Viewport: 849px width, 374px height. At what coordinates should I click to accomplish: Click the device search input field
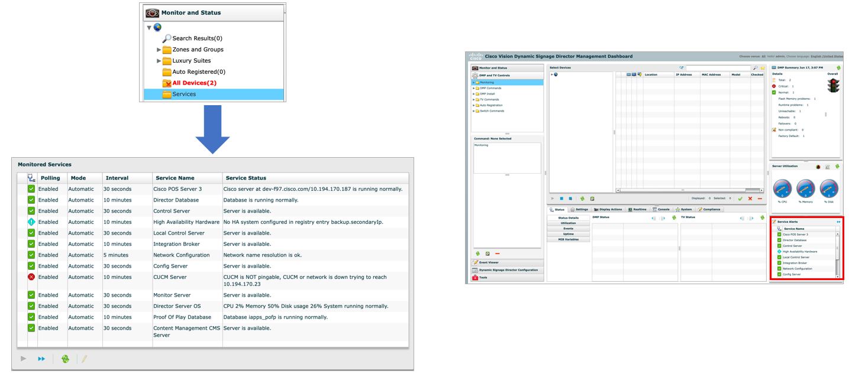718,68
